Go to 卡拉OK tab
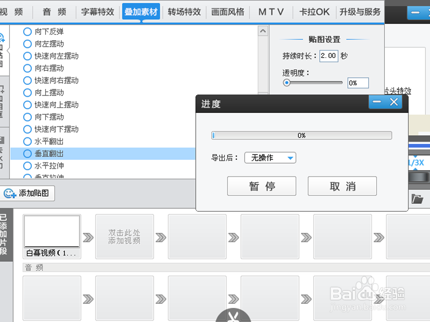430x322 pixels. (x=314, y=12)
